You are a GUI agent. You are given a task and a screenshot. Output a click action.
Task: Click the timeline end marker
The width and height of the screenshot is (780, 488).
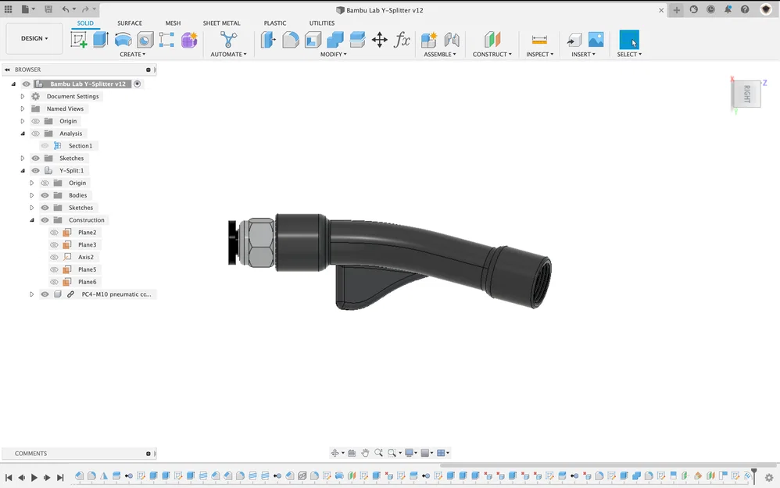(754, 476)
